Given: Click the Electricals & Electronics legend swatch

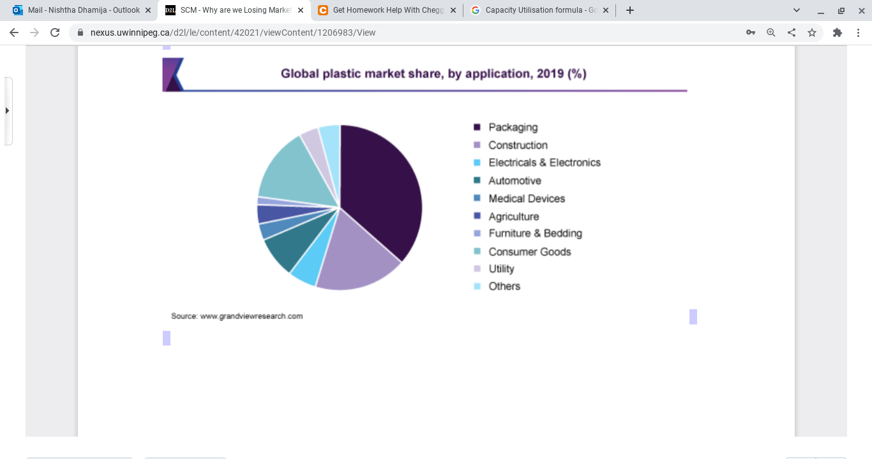Looking at the screenshot, I should (477, 163).
